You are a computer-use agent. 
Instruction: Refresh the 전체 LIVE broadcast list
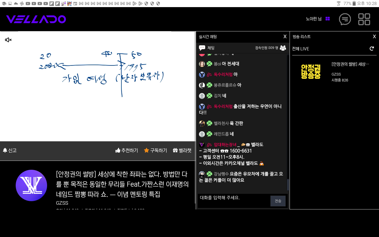[372, 49]
